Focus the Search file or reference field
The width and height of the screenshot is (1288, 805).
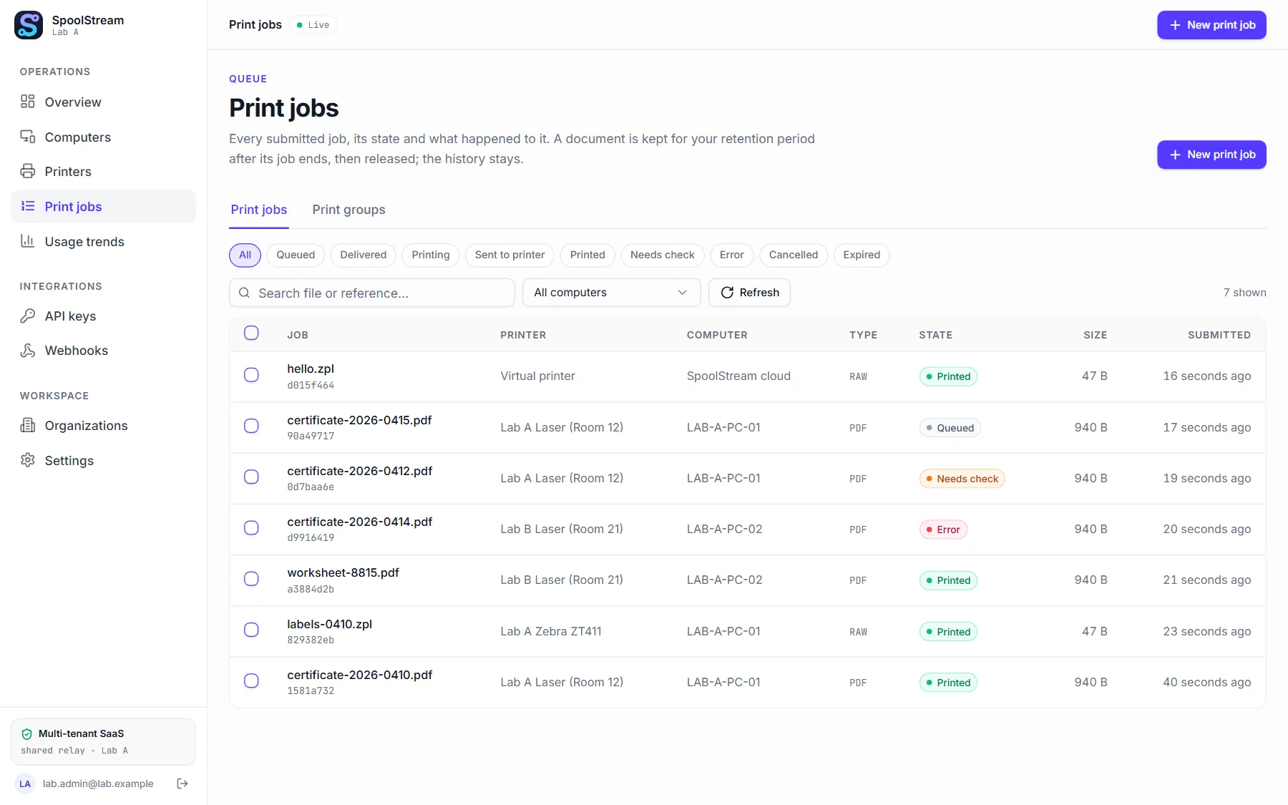coord(372,293)
